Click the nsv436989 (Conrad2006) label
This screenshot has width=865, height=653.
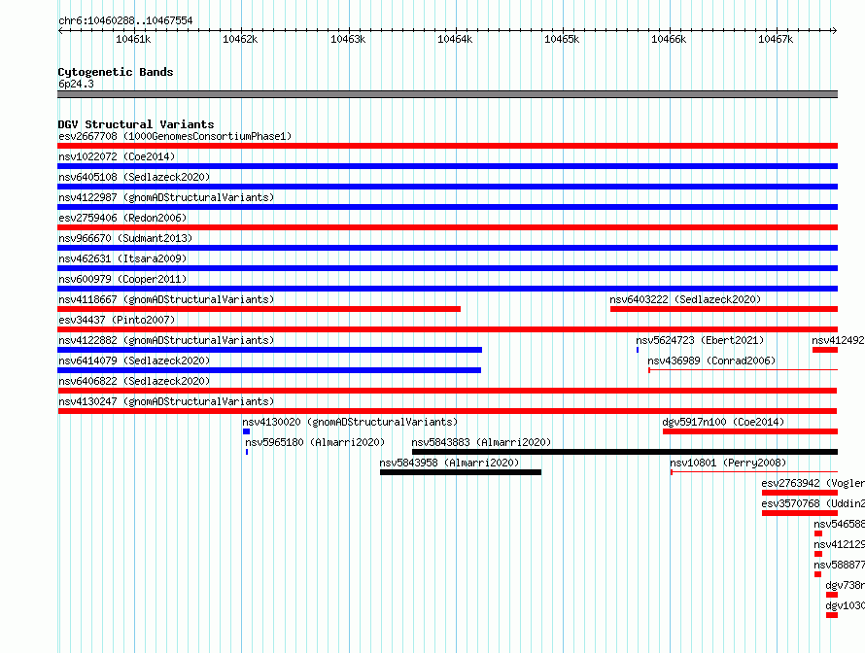[711, 361]
